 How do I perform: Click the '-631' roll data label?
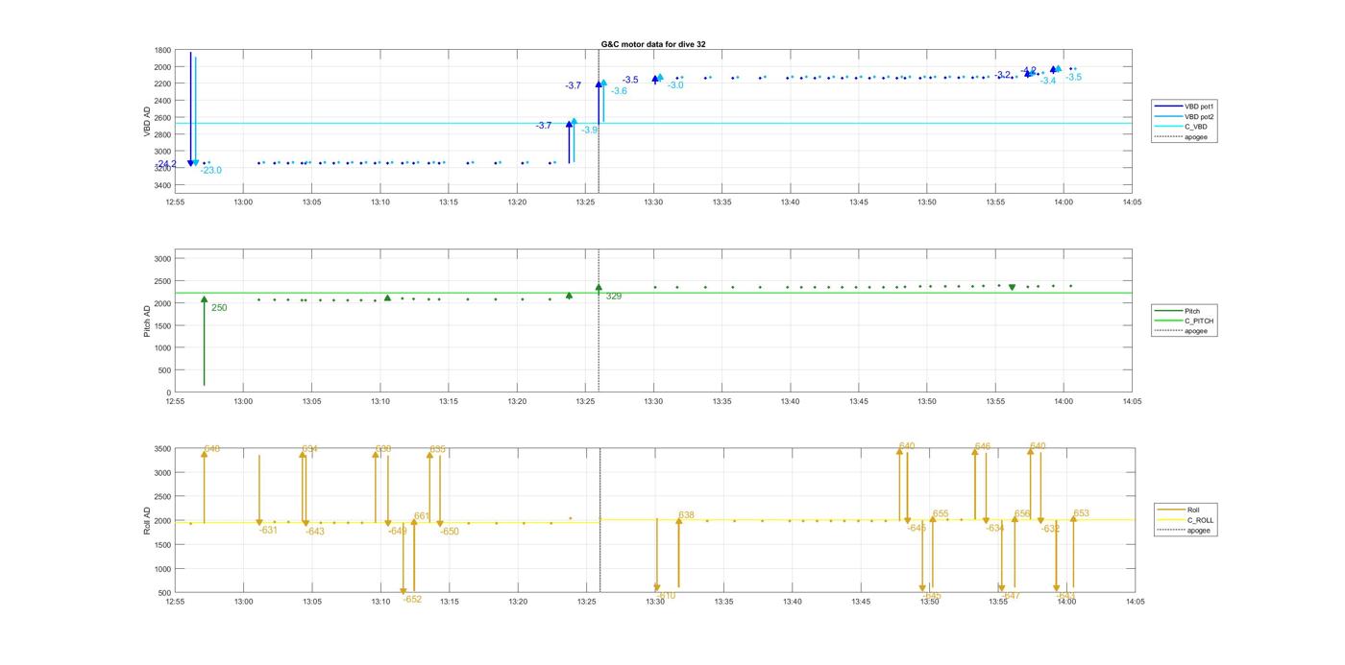[x=268, y=530]
